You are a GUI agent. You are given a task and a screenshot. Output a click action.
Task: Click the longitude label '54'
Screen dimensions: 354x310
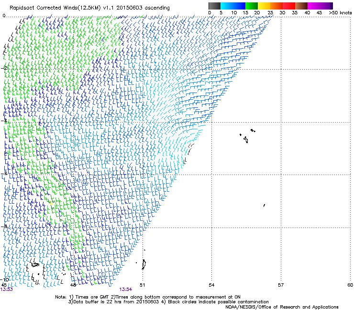point(211,285)
